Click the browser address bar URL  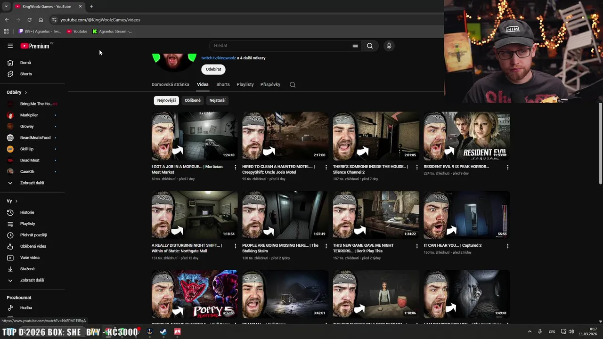tap(100, 20)
